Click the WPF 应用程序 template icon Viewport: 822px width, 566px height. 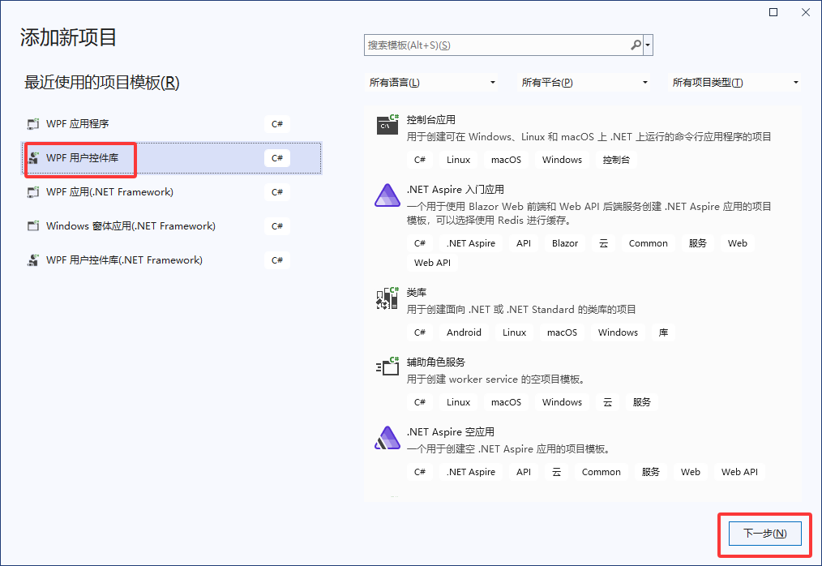click(x=32, y=123)
